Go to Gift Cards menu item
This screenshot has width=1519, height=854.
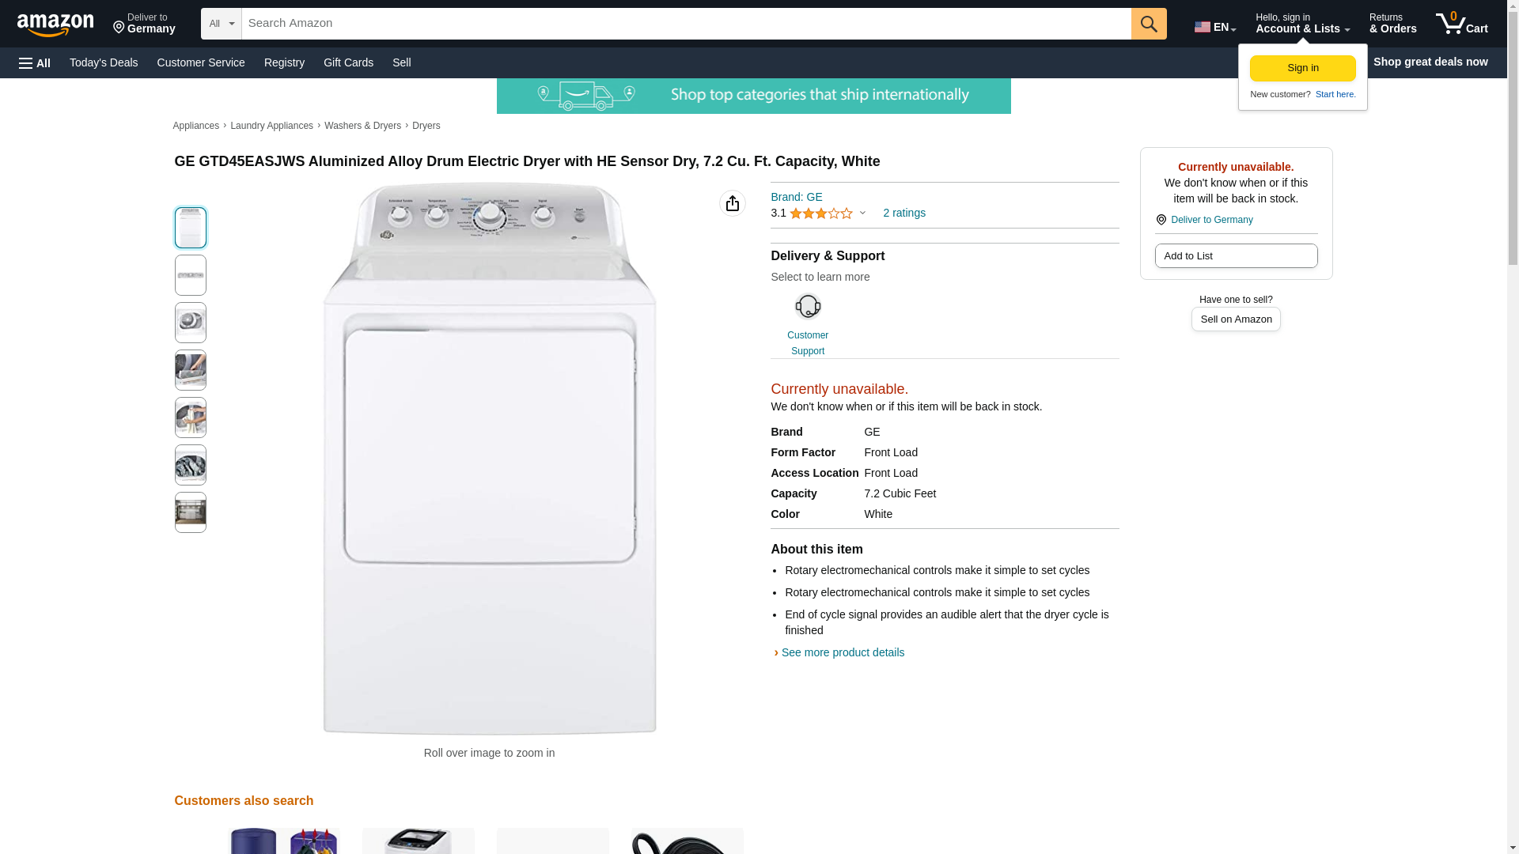(x=348, y=62)
